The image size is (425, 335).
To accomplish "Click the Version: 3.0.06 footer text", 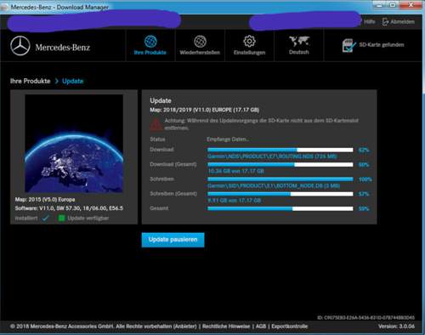I will point(397,326).
